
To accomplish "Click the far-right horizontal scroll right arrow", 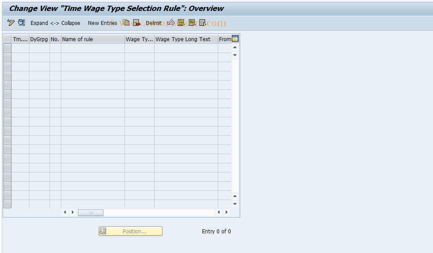I will (227, 212).
